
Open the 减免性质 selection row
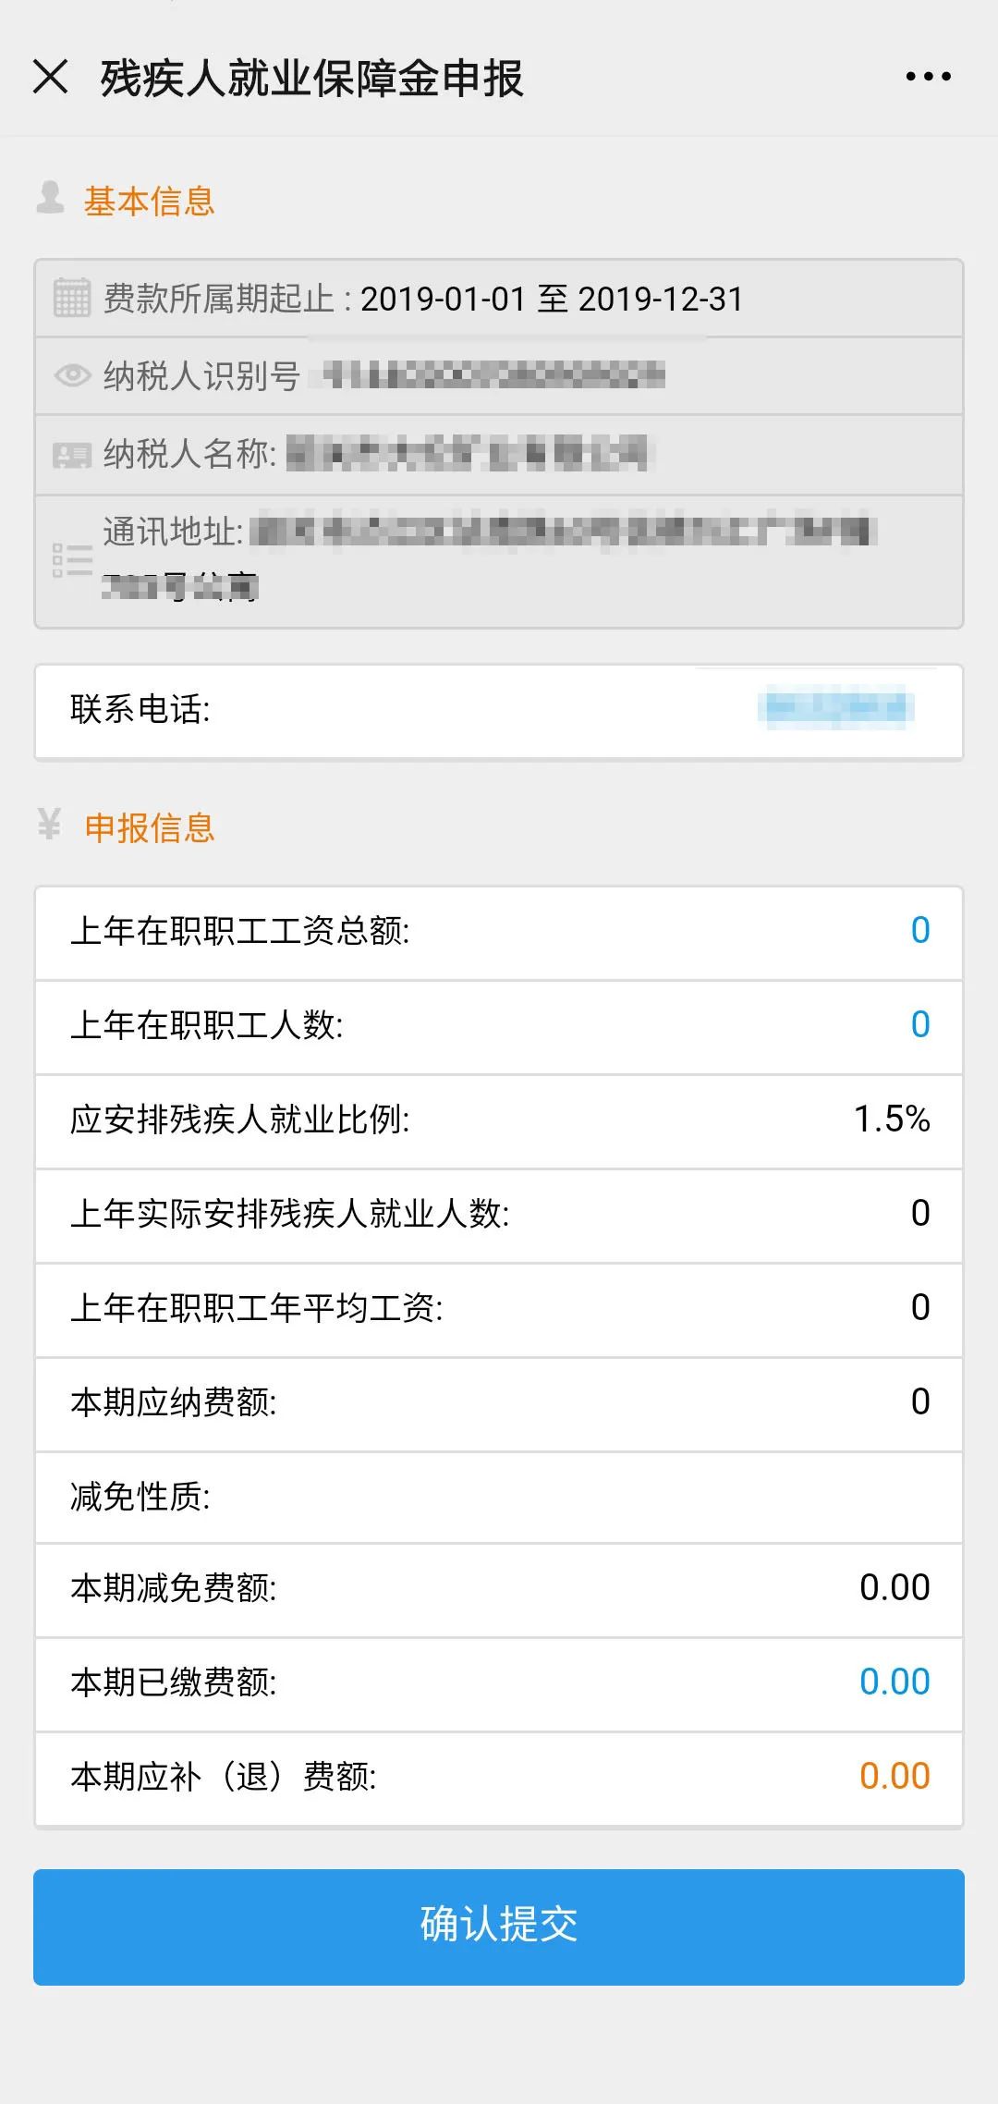pos(499,1497)
